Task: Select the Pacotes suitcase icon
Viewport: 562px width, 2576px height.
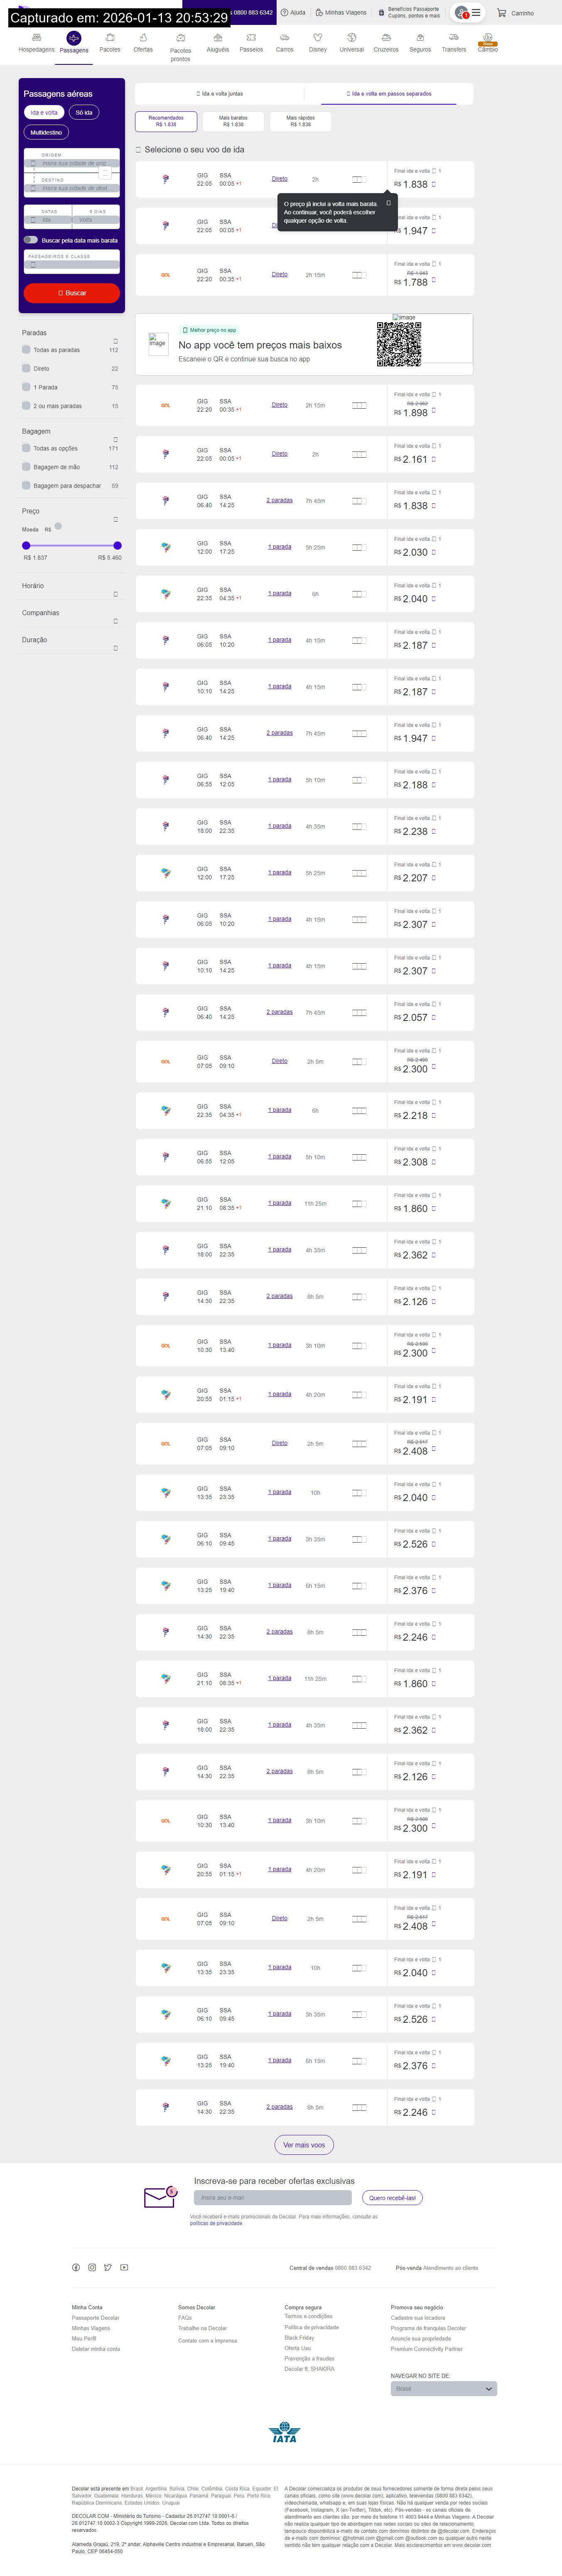Action: [110, 38]
